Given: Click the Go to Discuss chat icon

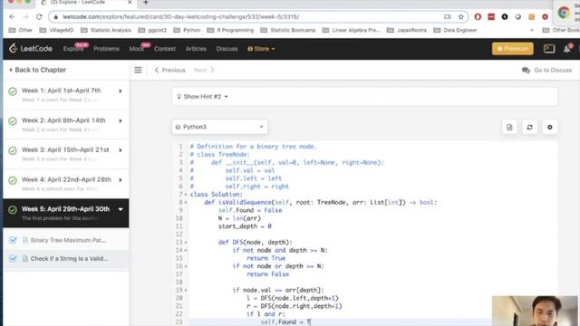Looking at the screenshot, I should point(526,71).
